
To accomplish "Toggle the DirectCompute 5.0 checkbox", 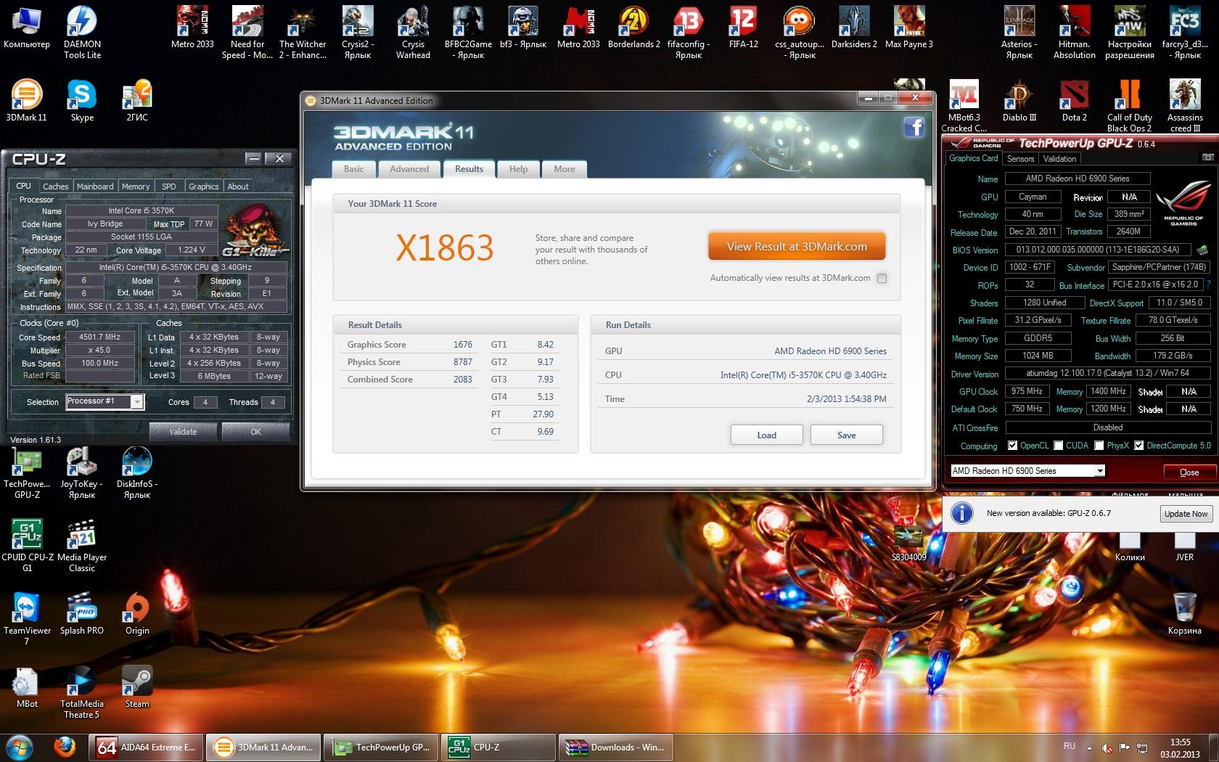I will [x=1138, y=446].
